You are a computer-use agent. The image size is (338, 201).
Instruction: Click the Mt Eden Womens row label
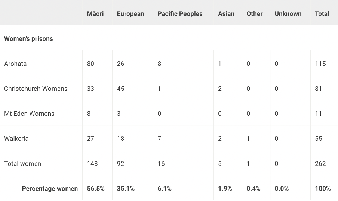point(29,114)
